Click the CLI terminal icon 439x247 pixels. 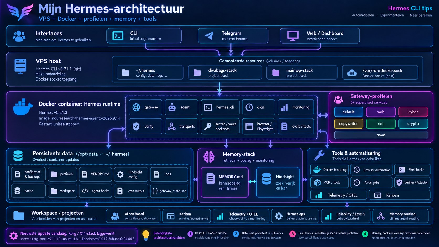tap(118, 36)
